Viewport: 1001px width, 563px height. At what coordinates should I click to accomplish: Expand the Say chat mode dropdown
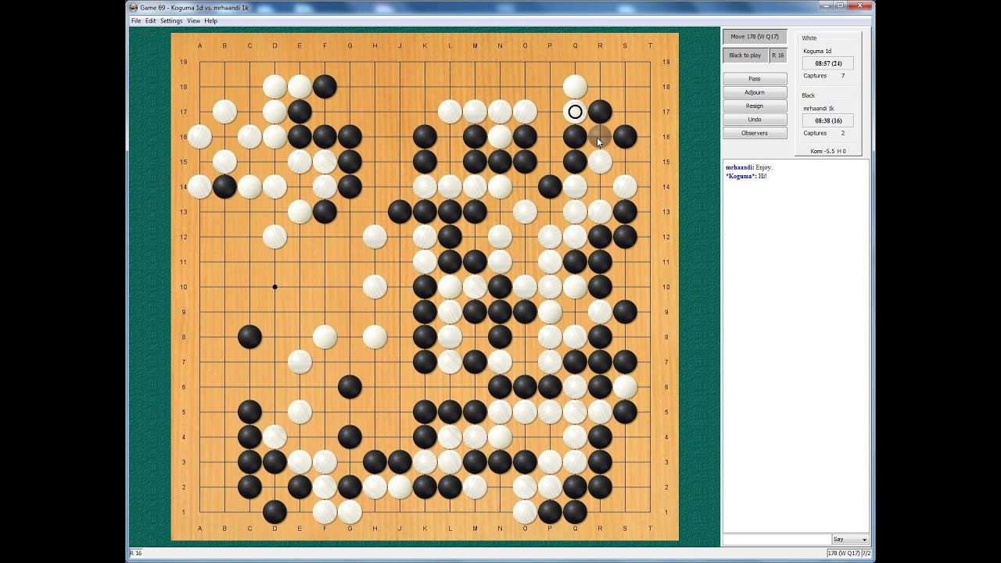pyautogui.click(x=850, y=540)
